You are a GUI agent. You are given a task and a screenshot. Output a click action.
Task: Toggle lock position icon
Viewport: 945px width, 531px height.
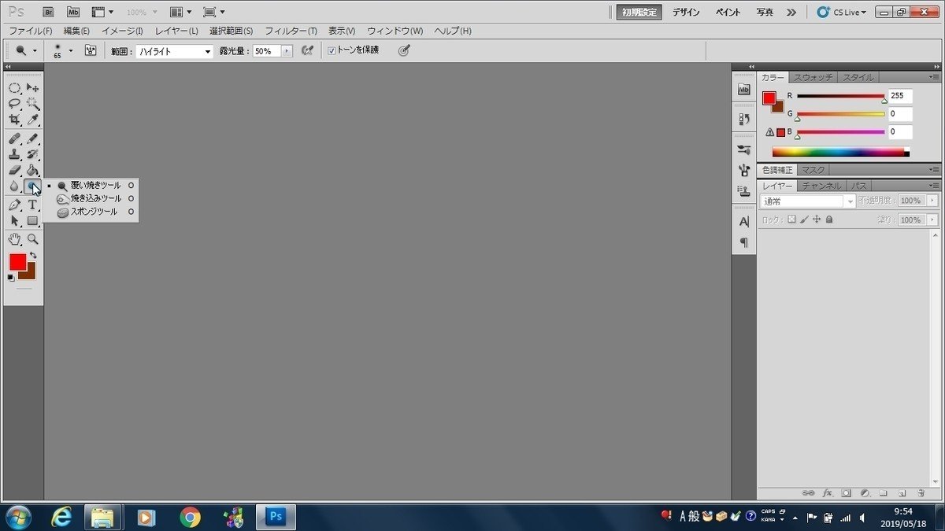(817, 220)
